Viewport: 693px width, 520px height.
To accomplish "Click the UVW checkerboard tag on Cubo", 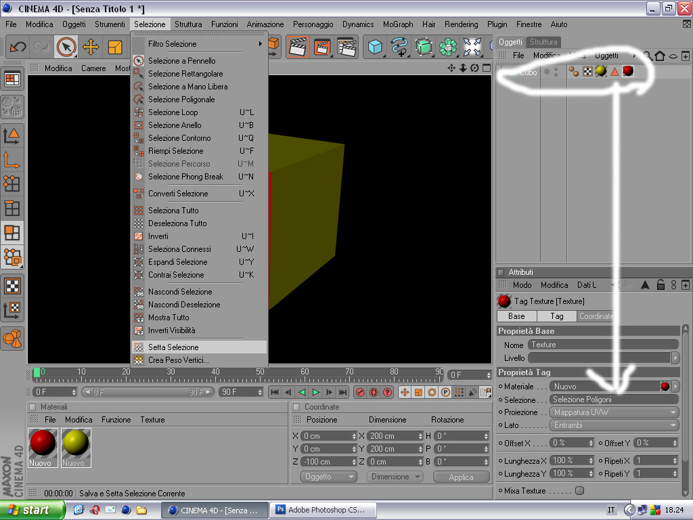I will (587, 71).
